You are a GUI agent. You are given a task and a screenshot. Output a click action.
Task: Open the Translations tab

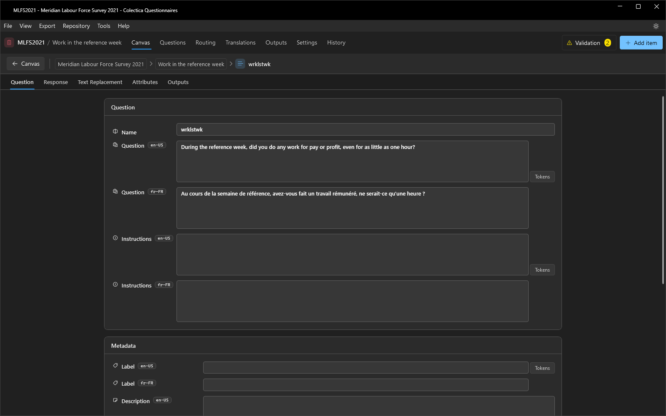241,42
